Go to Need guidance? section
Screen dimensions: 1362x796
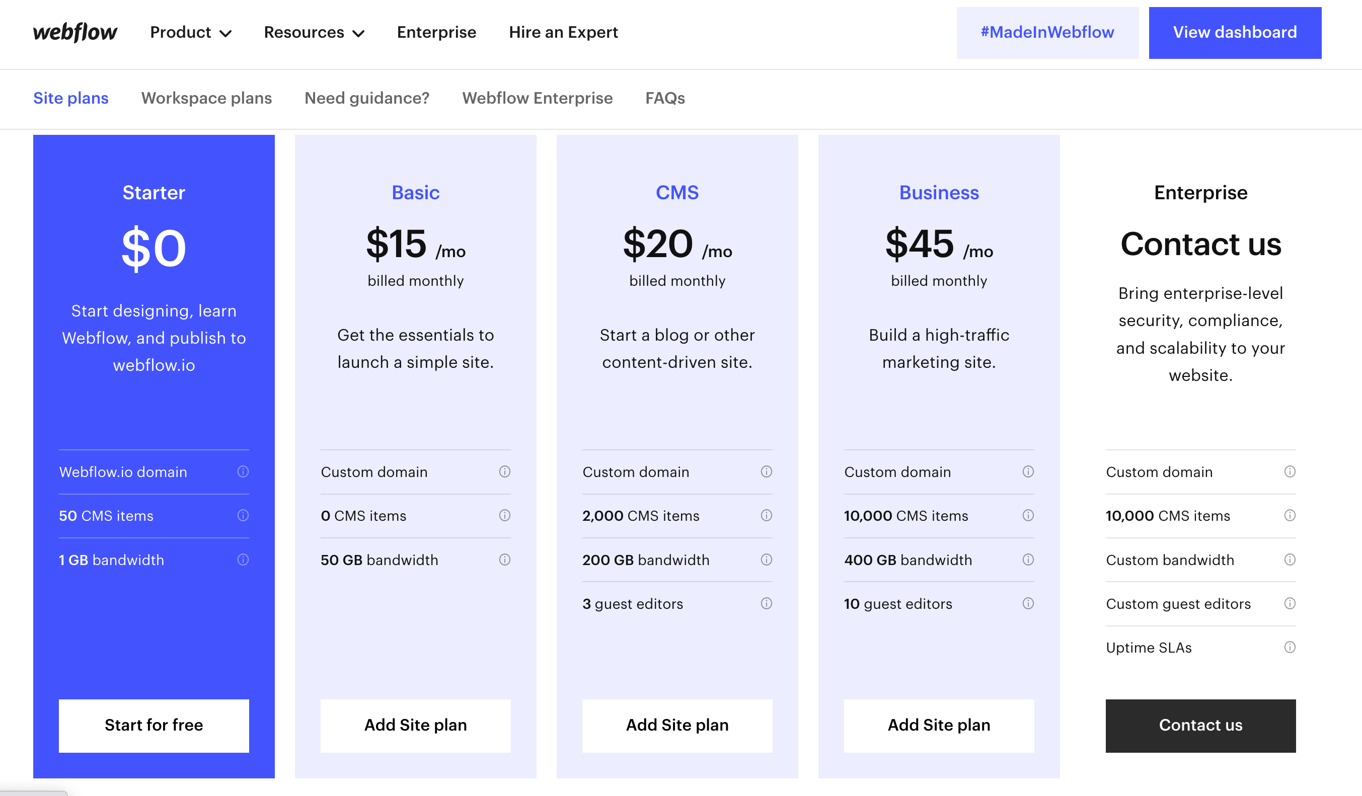(x=367, y=98)
